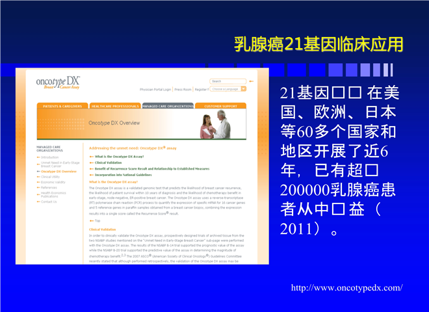Open the www.oncotypedx.com URL
The height and width of the screenshot is (312, 429).
point(346,287)
